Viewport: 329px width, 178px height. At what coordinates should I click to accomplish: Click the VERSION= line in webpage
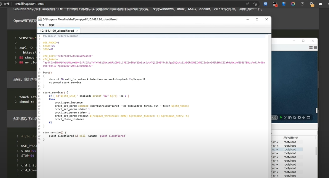pos(28,38)
